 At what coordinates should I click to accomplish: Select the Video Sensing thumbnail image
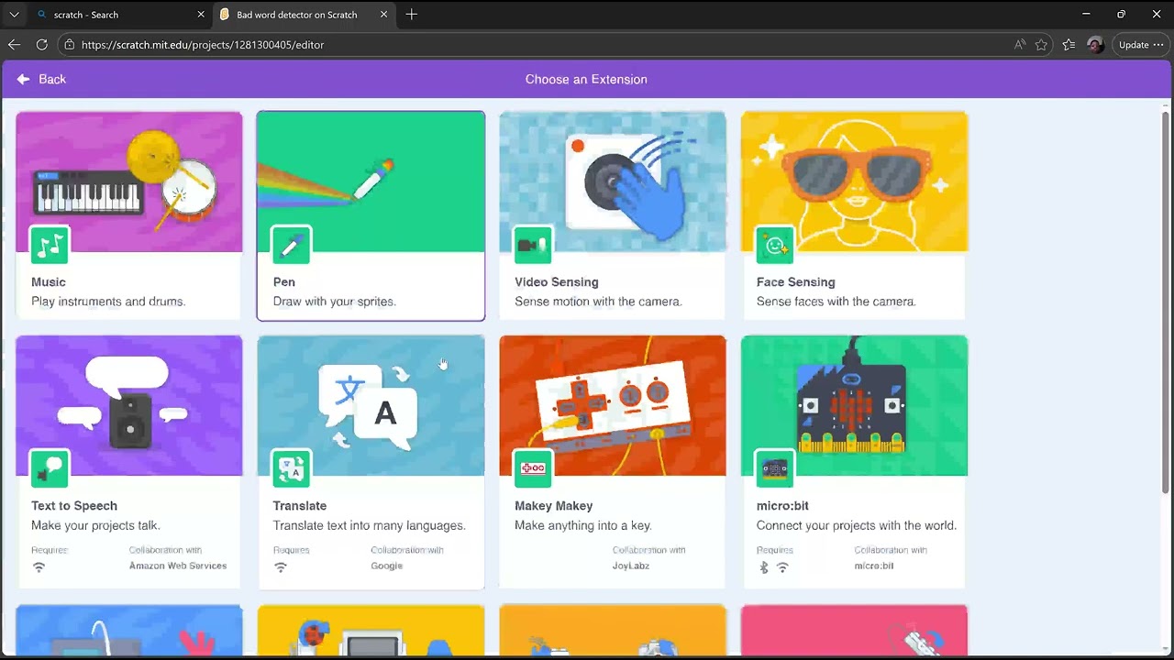(x=613, y=181)
